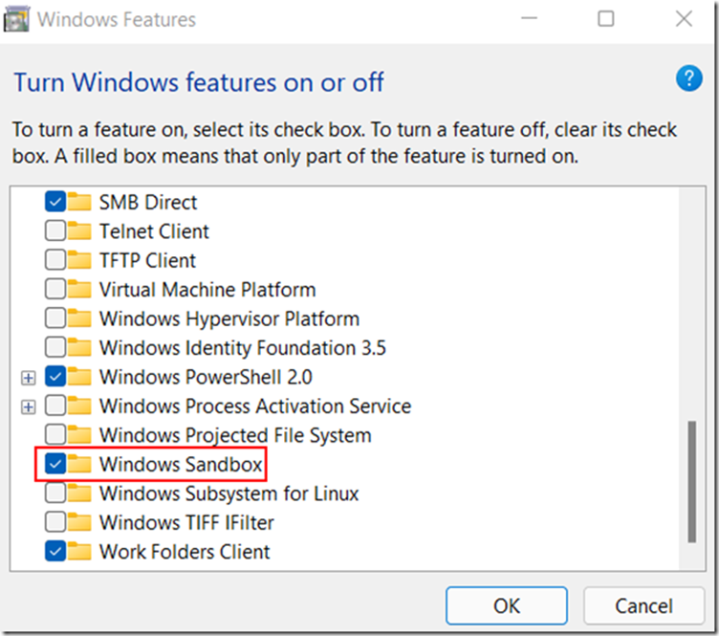Select the Windows Projected File System item

(x=234, y=435)
